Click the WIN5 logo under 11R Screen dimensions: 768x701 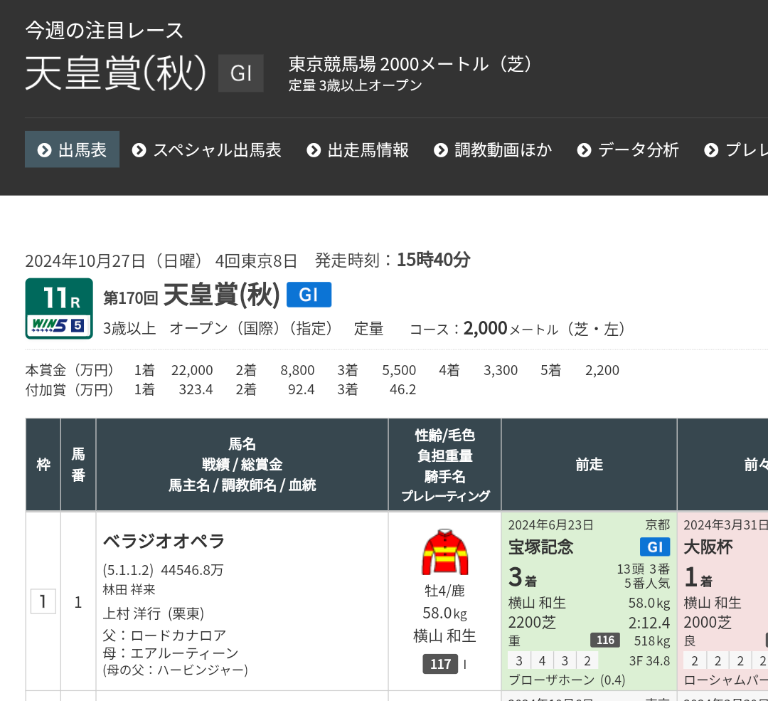click(x=58, y=325)
